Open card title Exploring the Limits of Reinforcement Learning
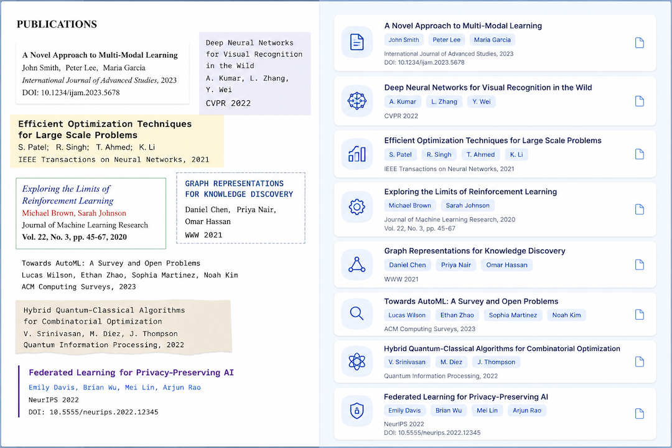The height and width of the screenshot is (448, 672). point(470,192)
